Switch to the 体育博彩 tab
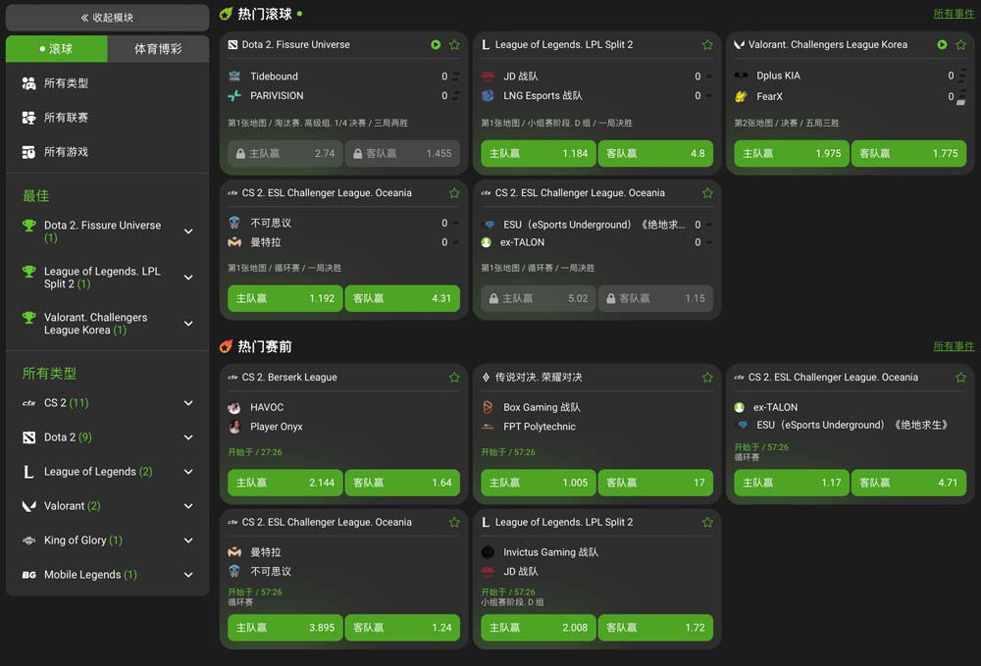Viewport: 981px width, 666px height. coord(158,49)
